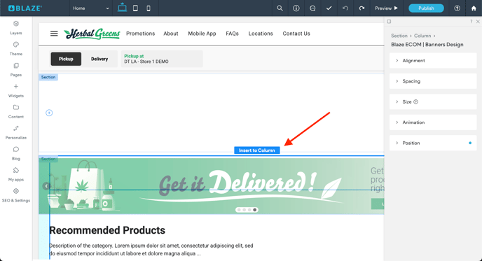Open SEO & Settings

16,195
